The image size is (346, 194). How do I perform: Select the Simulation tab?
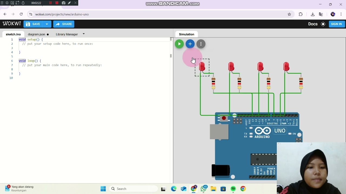[187, 34]
